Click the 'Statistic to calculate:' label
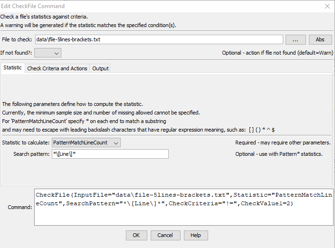Screen dimensions: 335x248 [26, 143]
